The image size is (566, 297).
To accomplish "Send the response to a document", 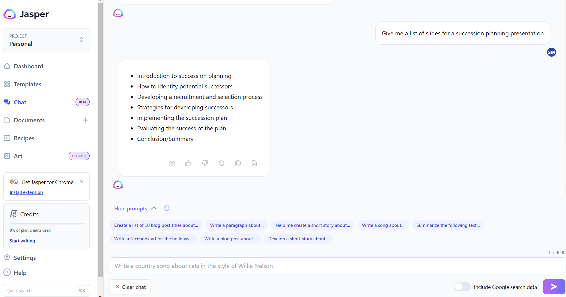I will coord(254,163).
